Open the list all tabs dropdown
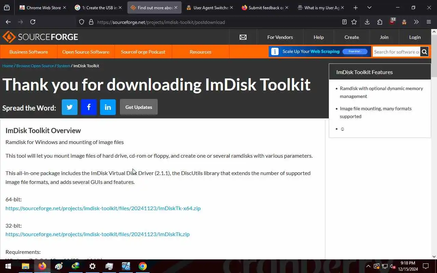The width and height of the screenshot is (437, 273). (x=369, y=8)
